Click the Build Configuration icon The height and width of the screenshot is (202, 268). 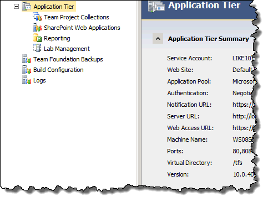coord(27,70)
